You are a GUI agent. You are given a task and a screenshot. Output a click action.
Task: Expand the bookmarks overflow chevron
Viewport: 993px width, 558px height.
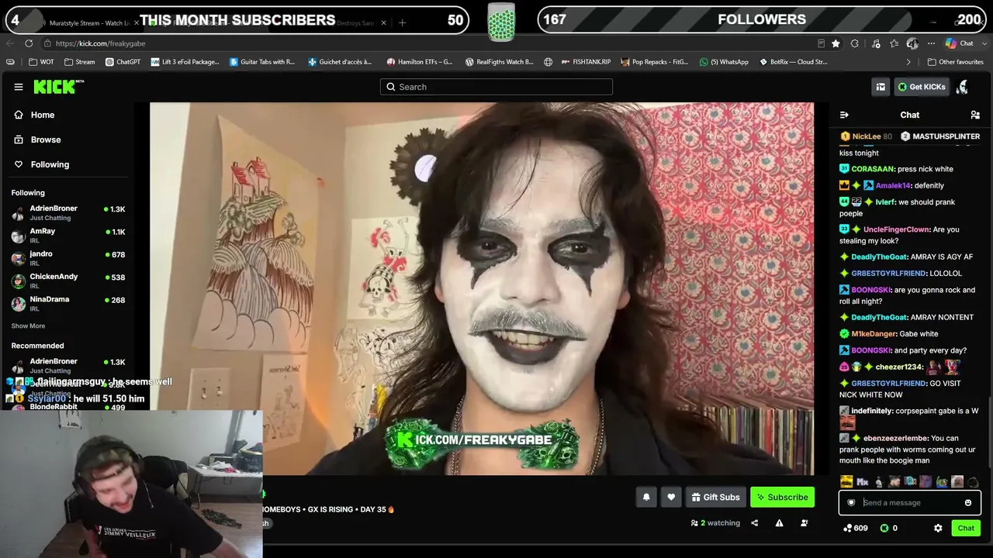pyautogui.click(x=908, y=62)
